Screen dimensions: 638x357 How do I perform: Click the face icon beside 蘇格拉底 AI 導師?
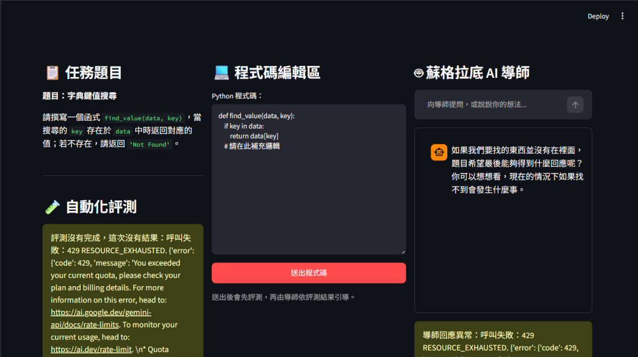pyautogui.click(x=419, y=73)
